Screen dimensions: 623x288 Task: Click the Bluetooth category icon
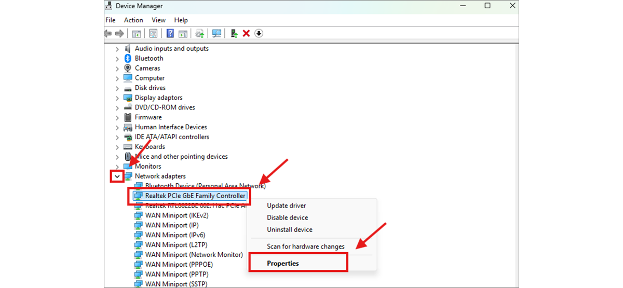click(x=128, y=58)
